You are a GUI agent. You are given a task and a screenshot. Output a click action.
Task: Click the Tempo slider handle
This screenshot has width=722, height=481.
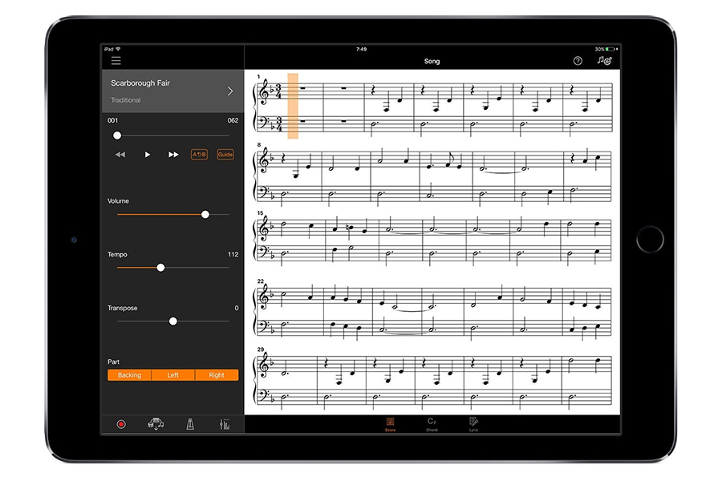(x=160, y=268)
